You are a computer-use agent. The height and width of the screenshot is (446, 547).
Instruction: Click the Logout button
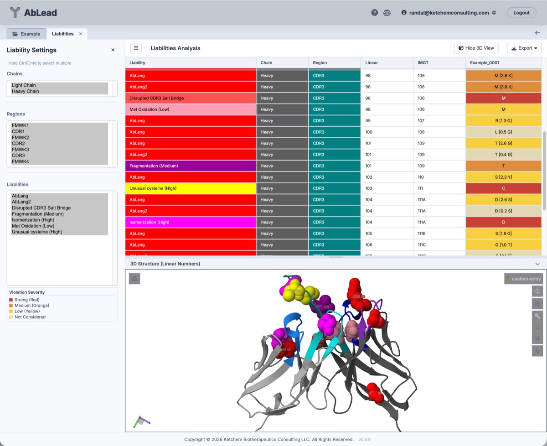pyautogui.click(x=521, y=12)
